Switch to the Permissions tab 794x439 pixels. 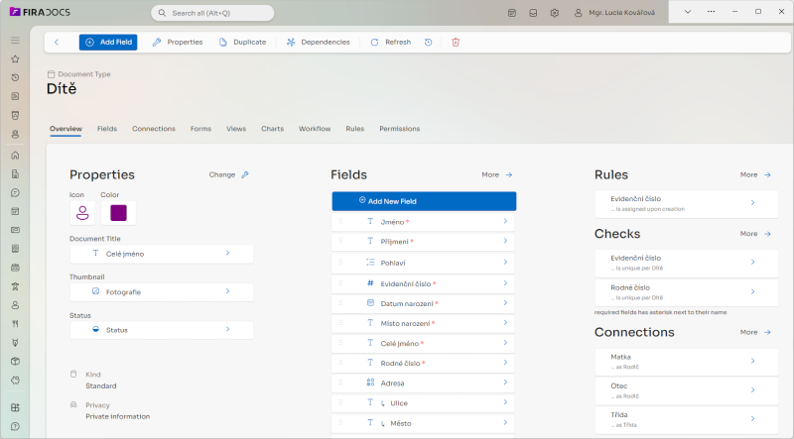tap(400, 129)
